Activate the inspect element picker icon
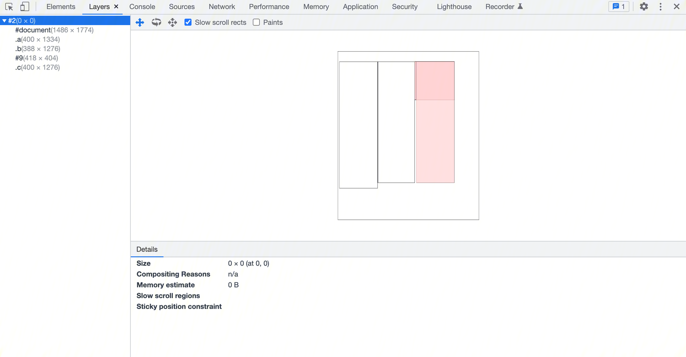Image resolution: width=686 pixels, height=357 pixels. pyautogui.click(x=9, y=7)
